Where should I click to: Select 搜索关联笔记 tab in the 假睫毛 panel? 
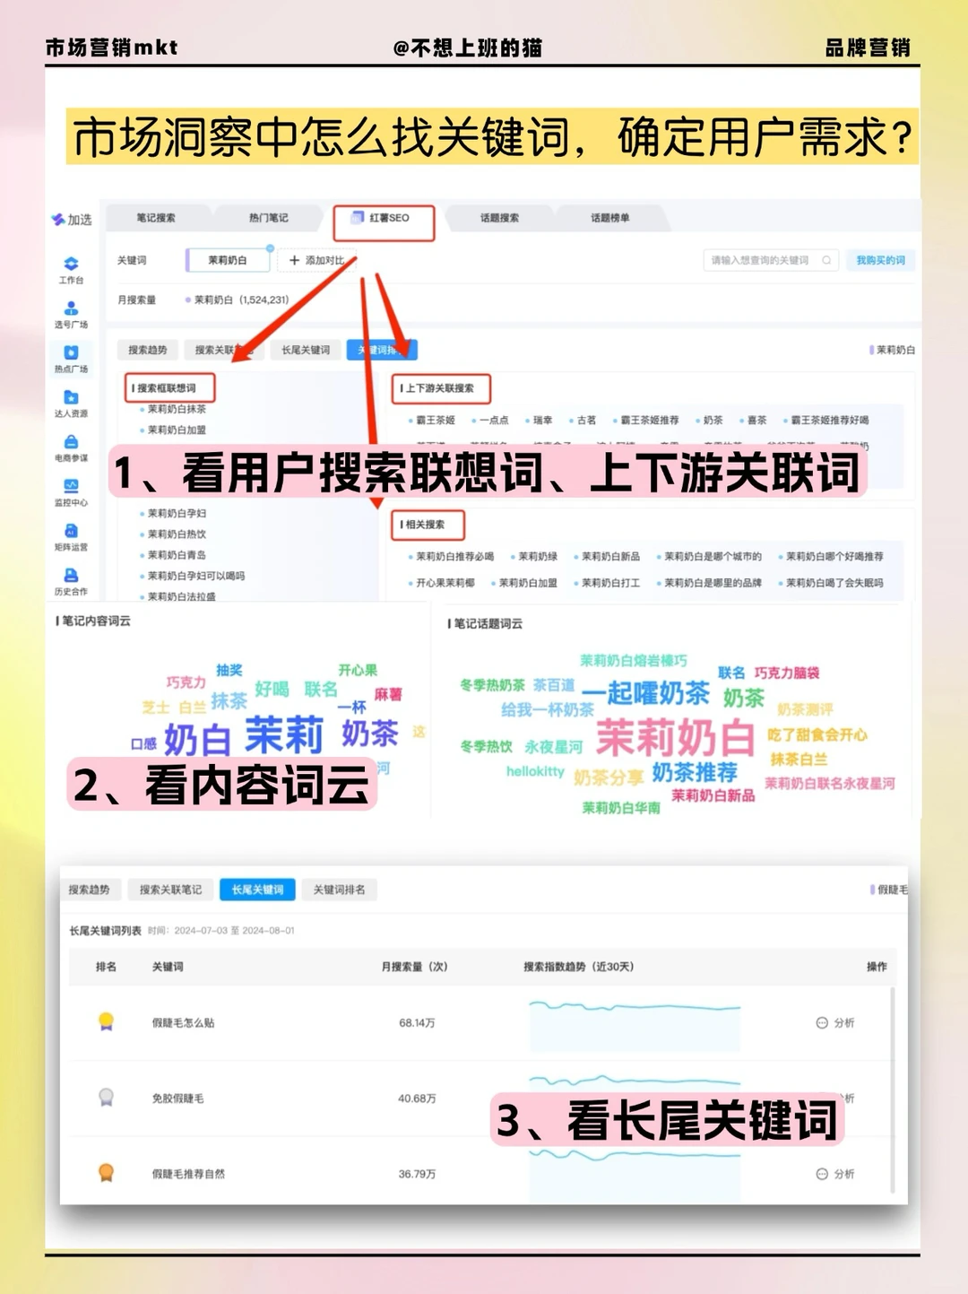pos(170,890)
